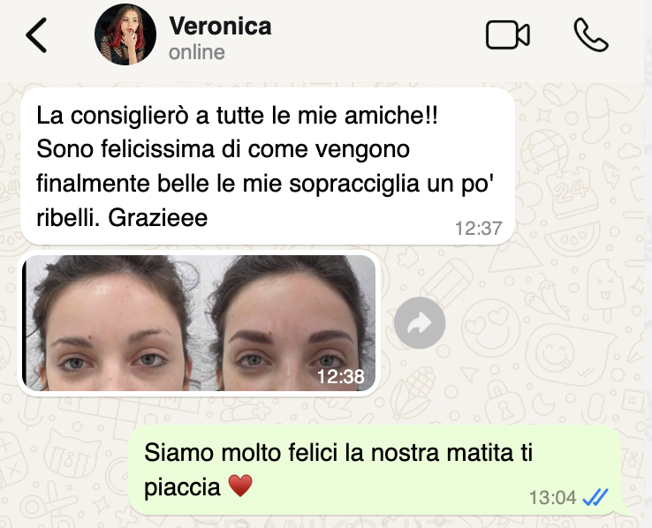The image size is (652, 528).
Task: Click the 13:04 timestamp
Action: click(553, 498)
